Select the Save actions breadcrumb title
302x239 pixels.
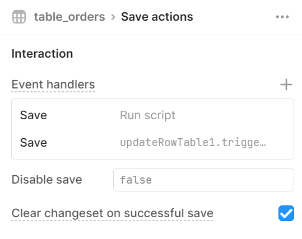(157, 17)
